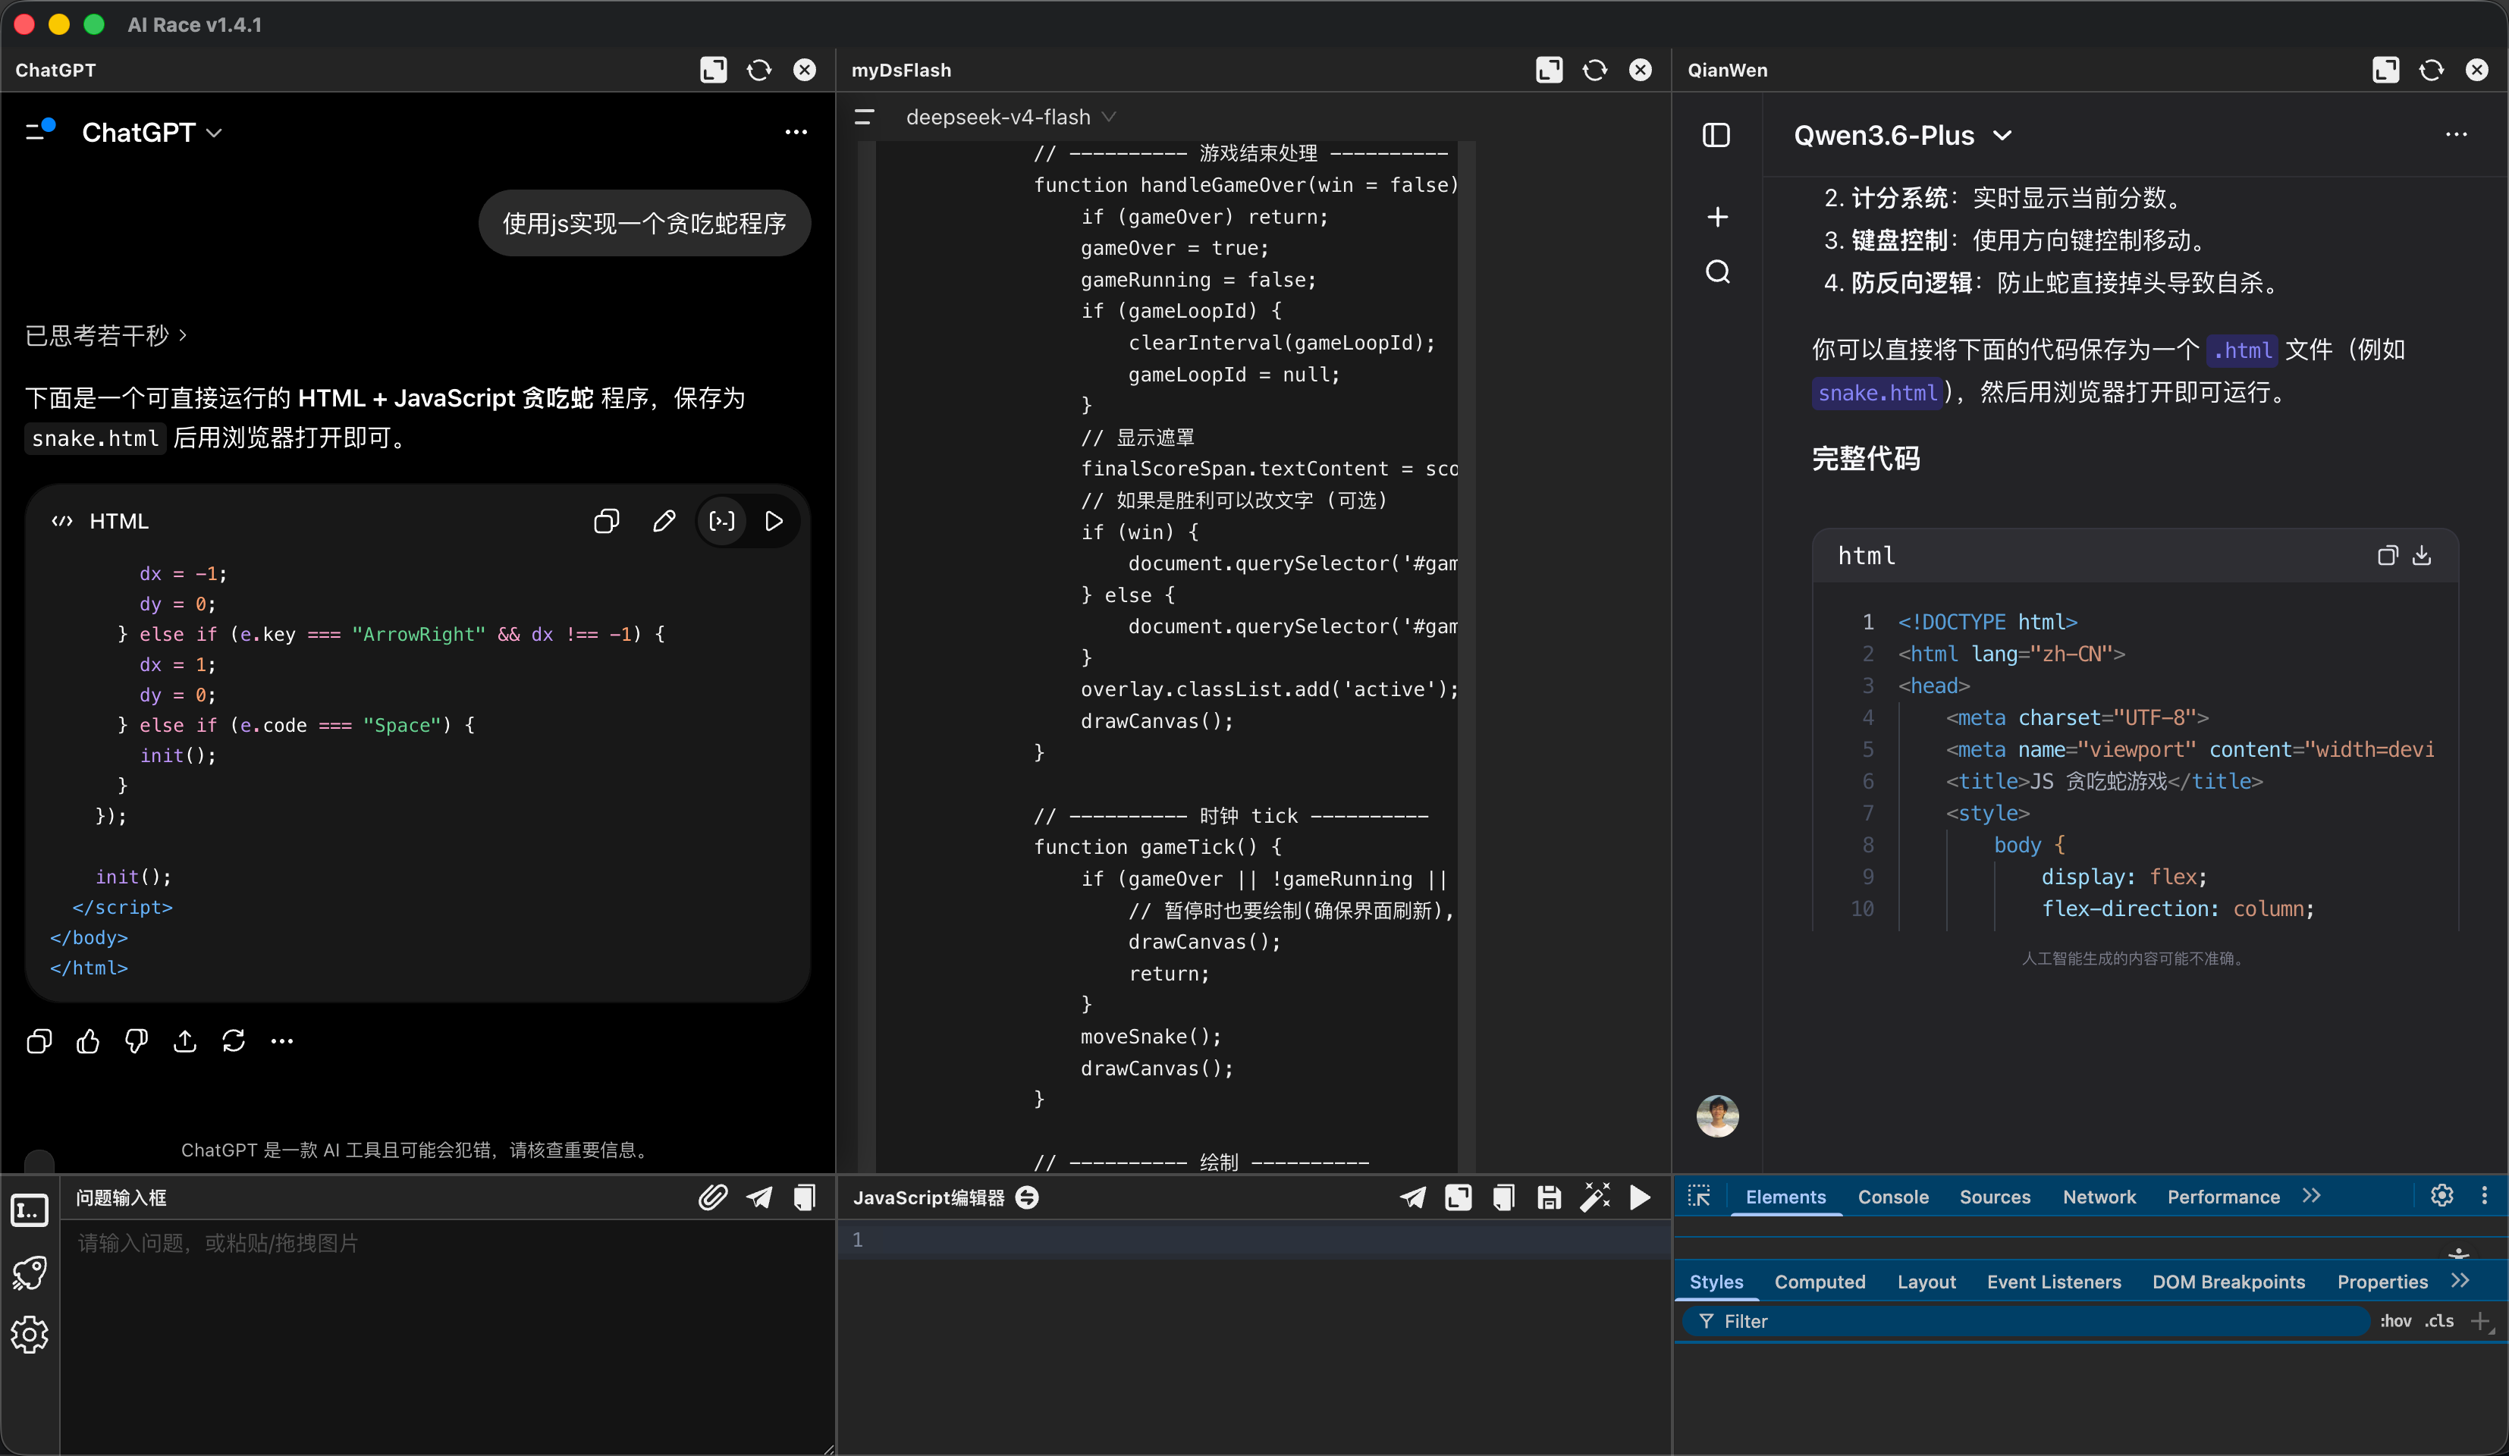This screenshot has width=2509, height=1456.
Task: Refresh the myDsFlash panel
Action: pos(1595,70)
